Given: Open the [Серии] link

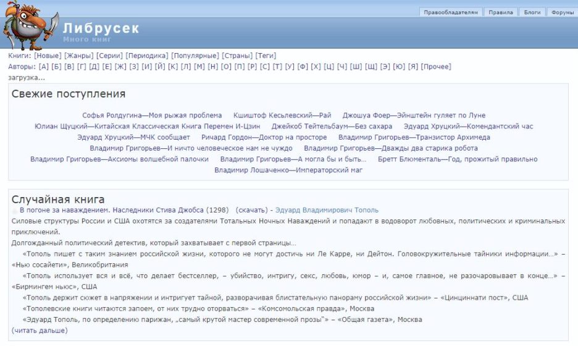Looking at the screenshot, I should pyautogui.click(x=110, y=56).
